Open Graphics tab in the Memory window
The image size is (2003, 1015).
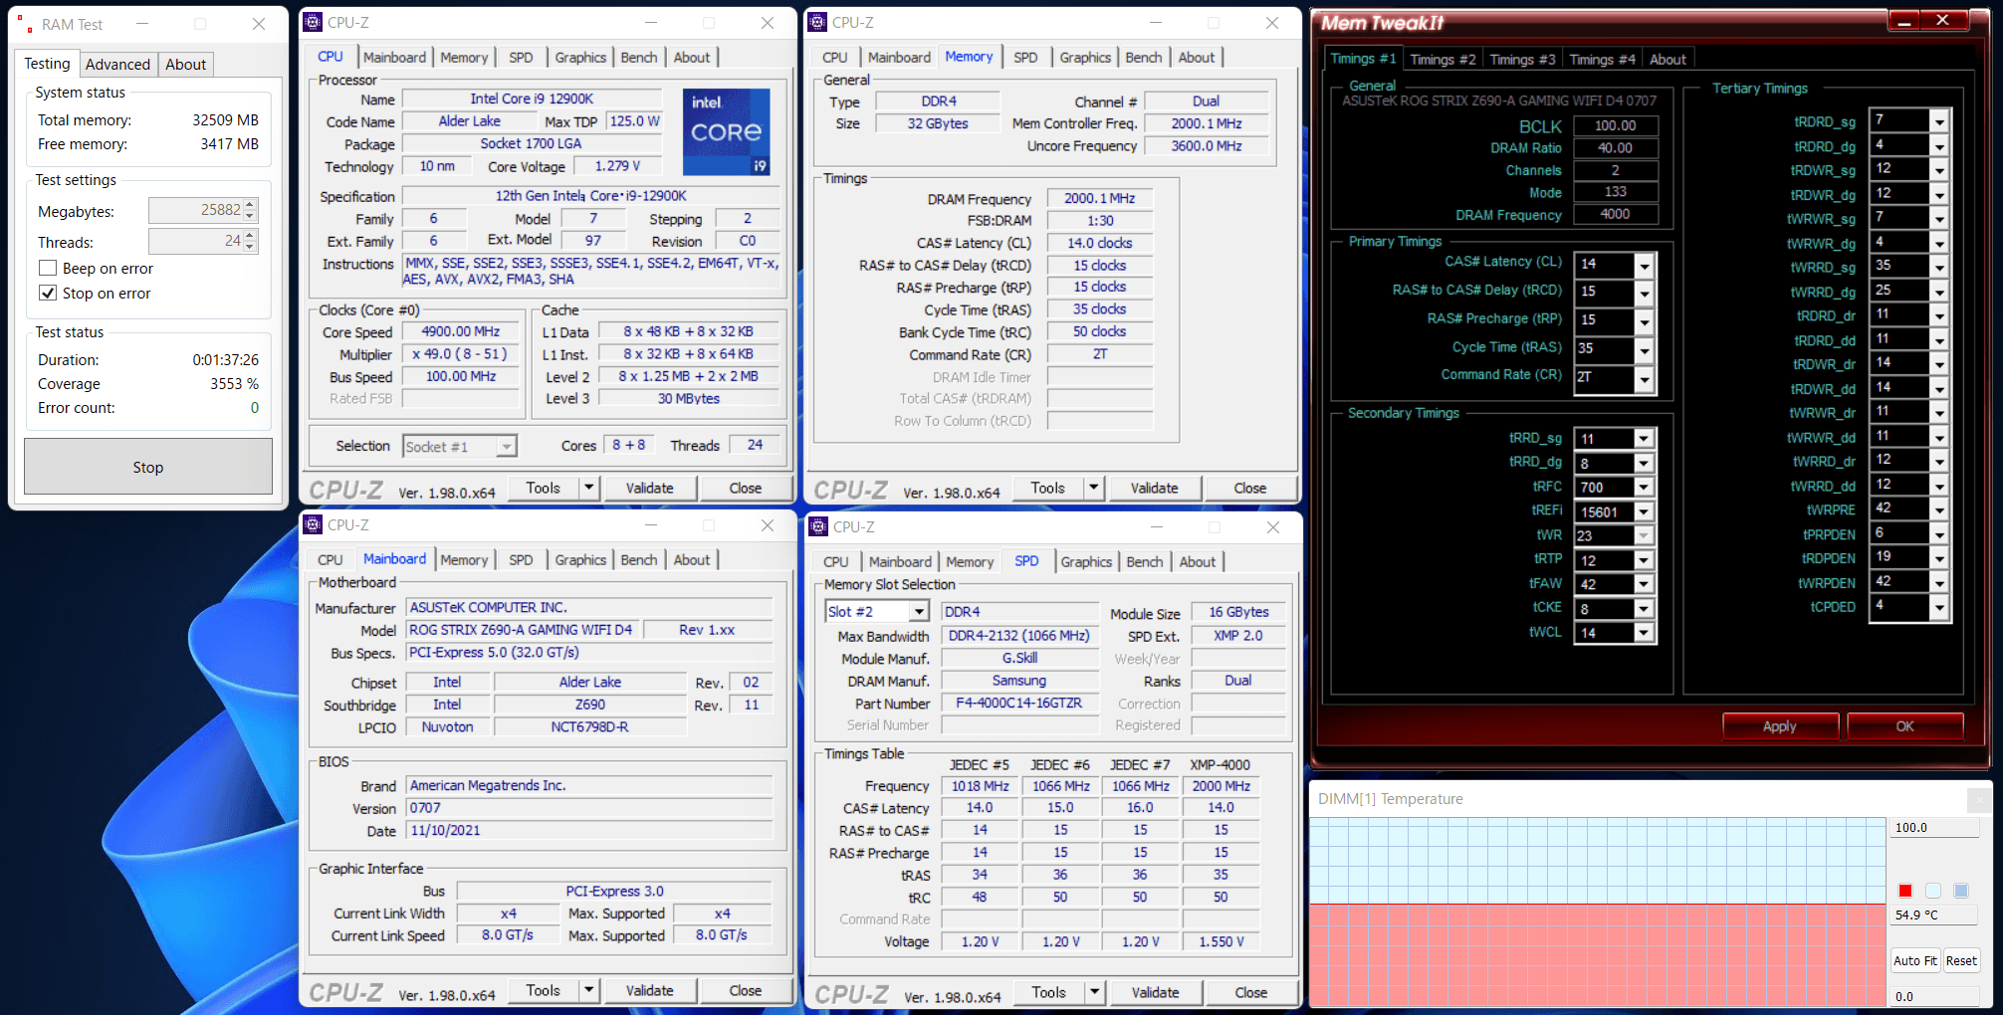(1085, 58)
